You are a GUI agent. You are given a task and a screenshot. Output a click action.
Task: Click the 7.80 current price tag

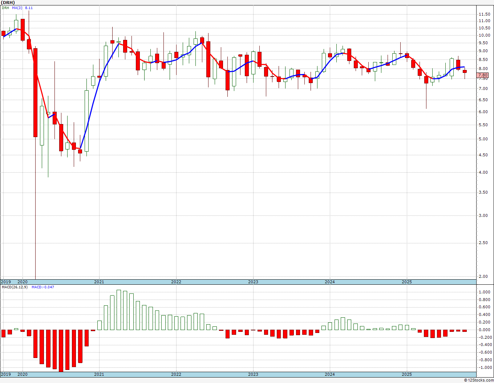483,75
